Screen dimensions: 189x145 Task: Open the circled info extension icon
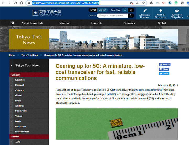[151, 3]
